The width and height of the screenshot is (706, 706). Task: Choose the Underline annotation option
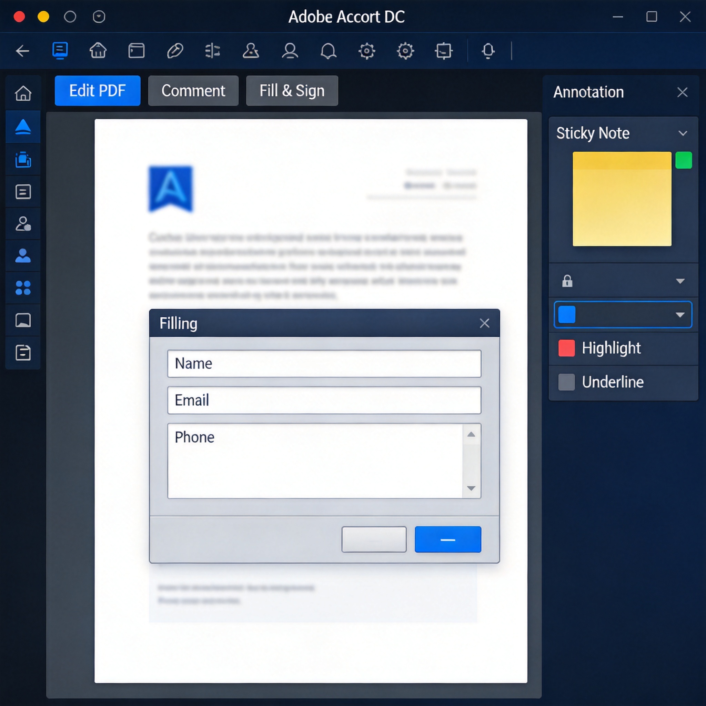[x=623, y=382]
